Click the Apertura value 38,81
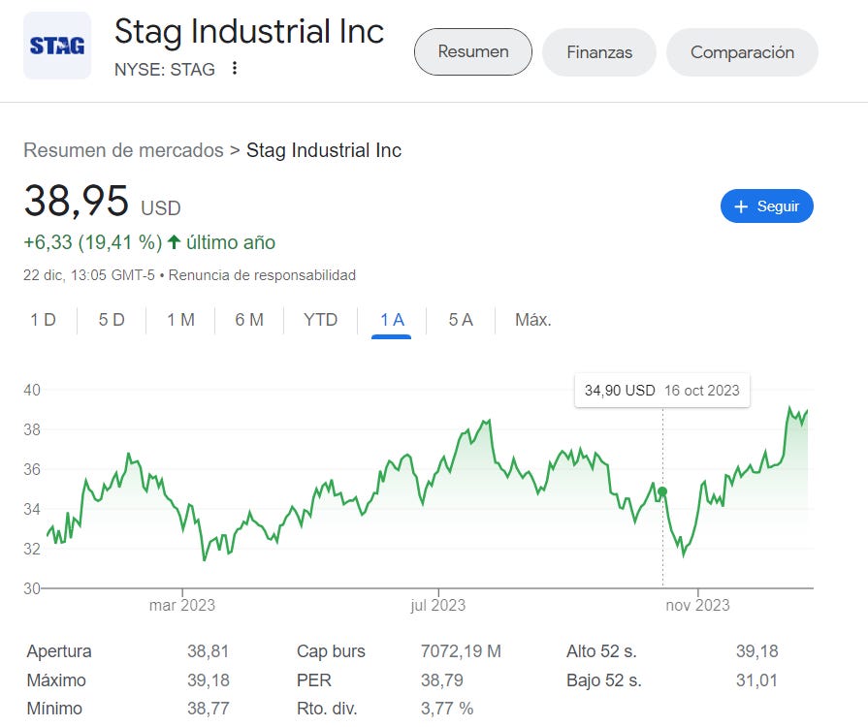The width and height of the screenshot is (868, 727). 209,651
